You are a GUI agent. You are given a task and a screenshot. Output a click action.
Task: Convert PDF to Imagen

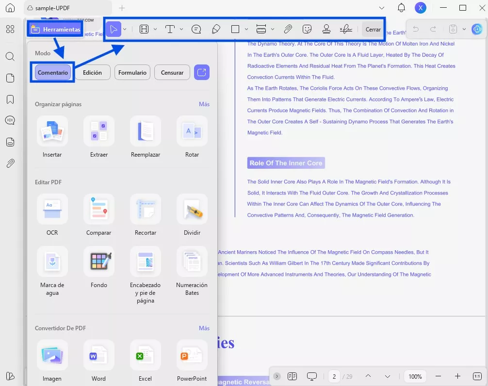[x=52, y=361]
